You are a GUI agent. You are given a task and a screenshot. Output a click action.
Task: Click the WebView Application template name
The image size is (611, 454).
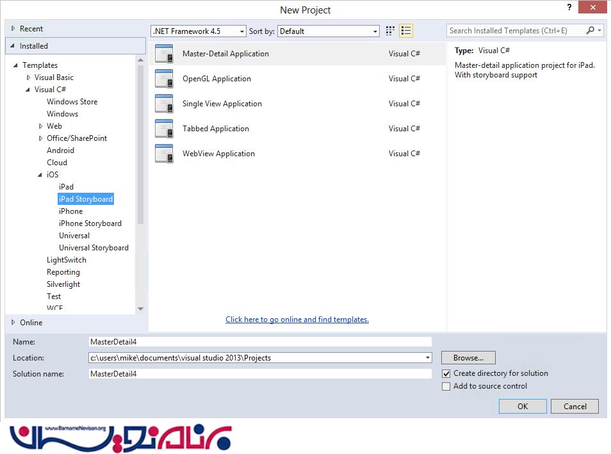(x=218, y=154)
